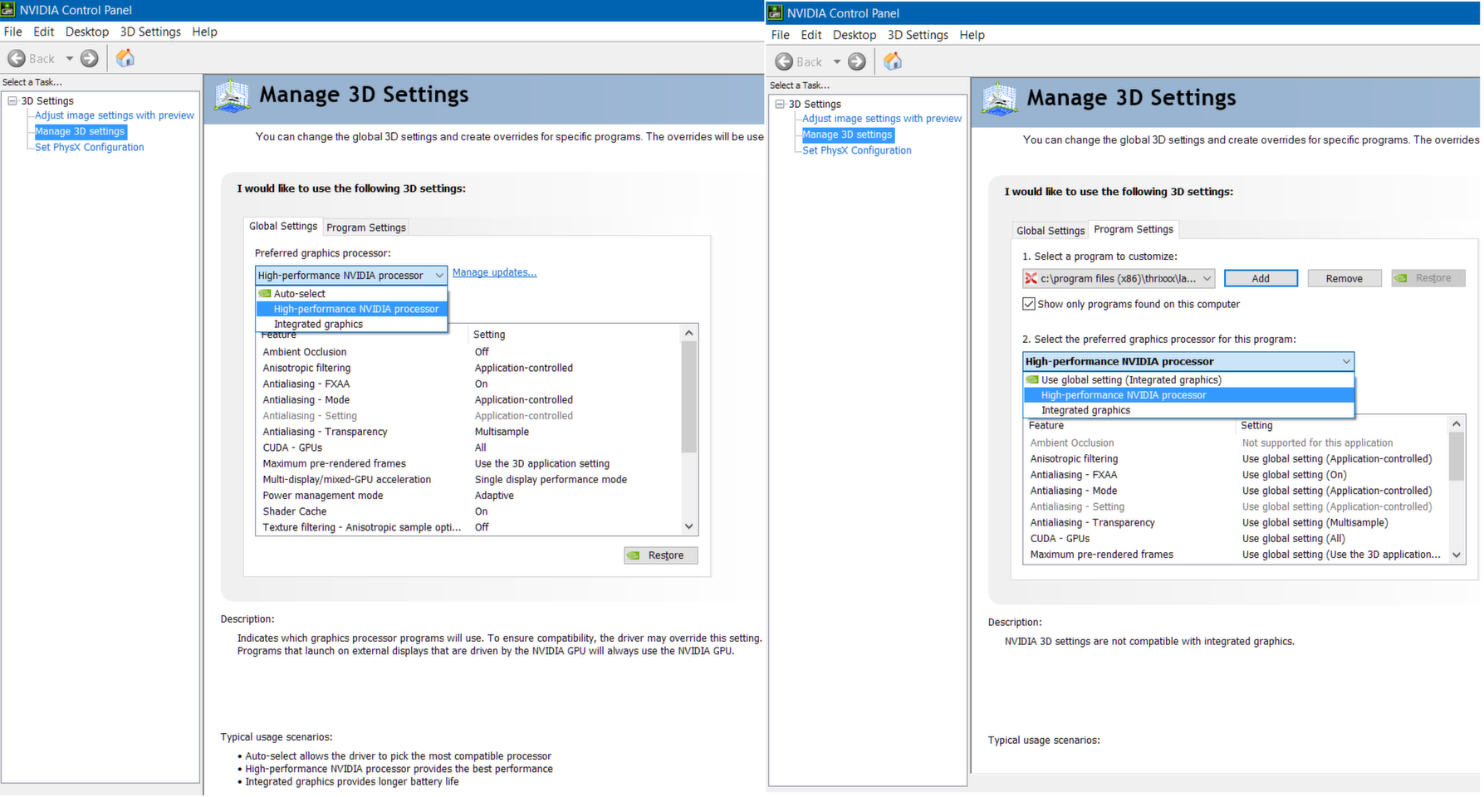Screen dimensions: 1484x797
Task: Switch to Program Settings tab in right window
Action: [1134, 229]
